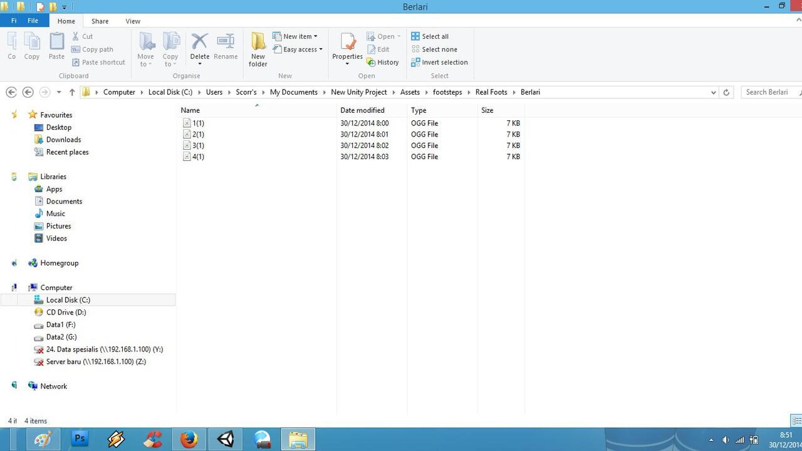802x451 pixels.
Task: Click the History button
Action: [383, 62]
